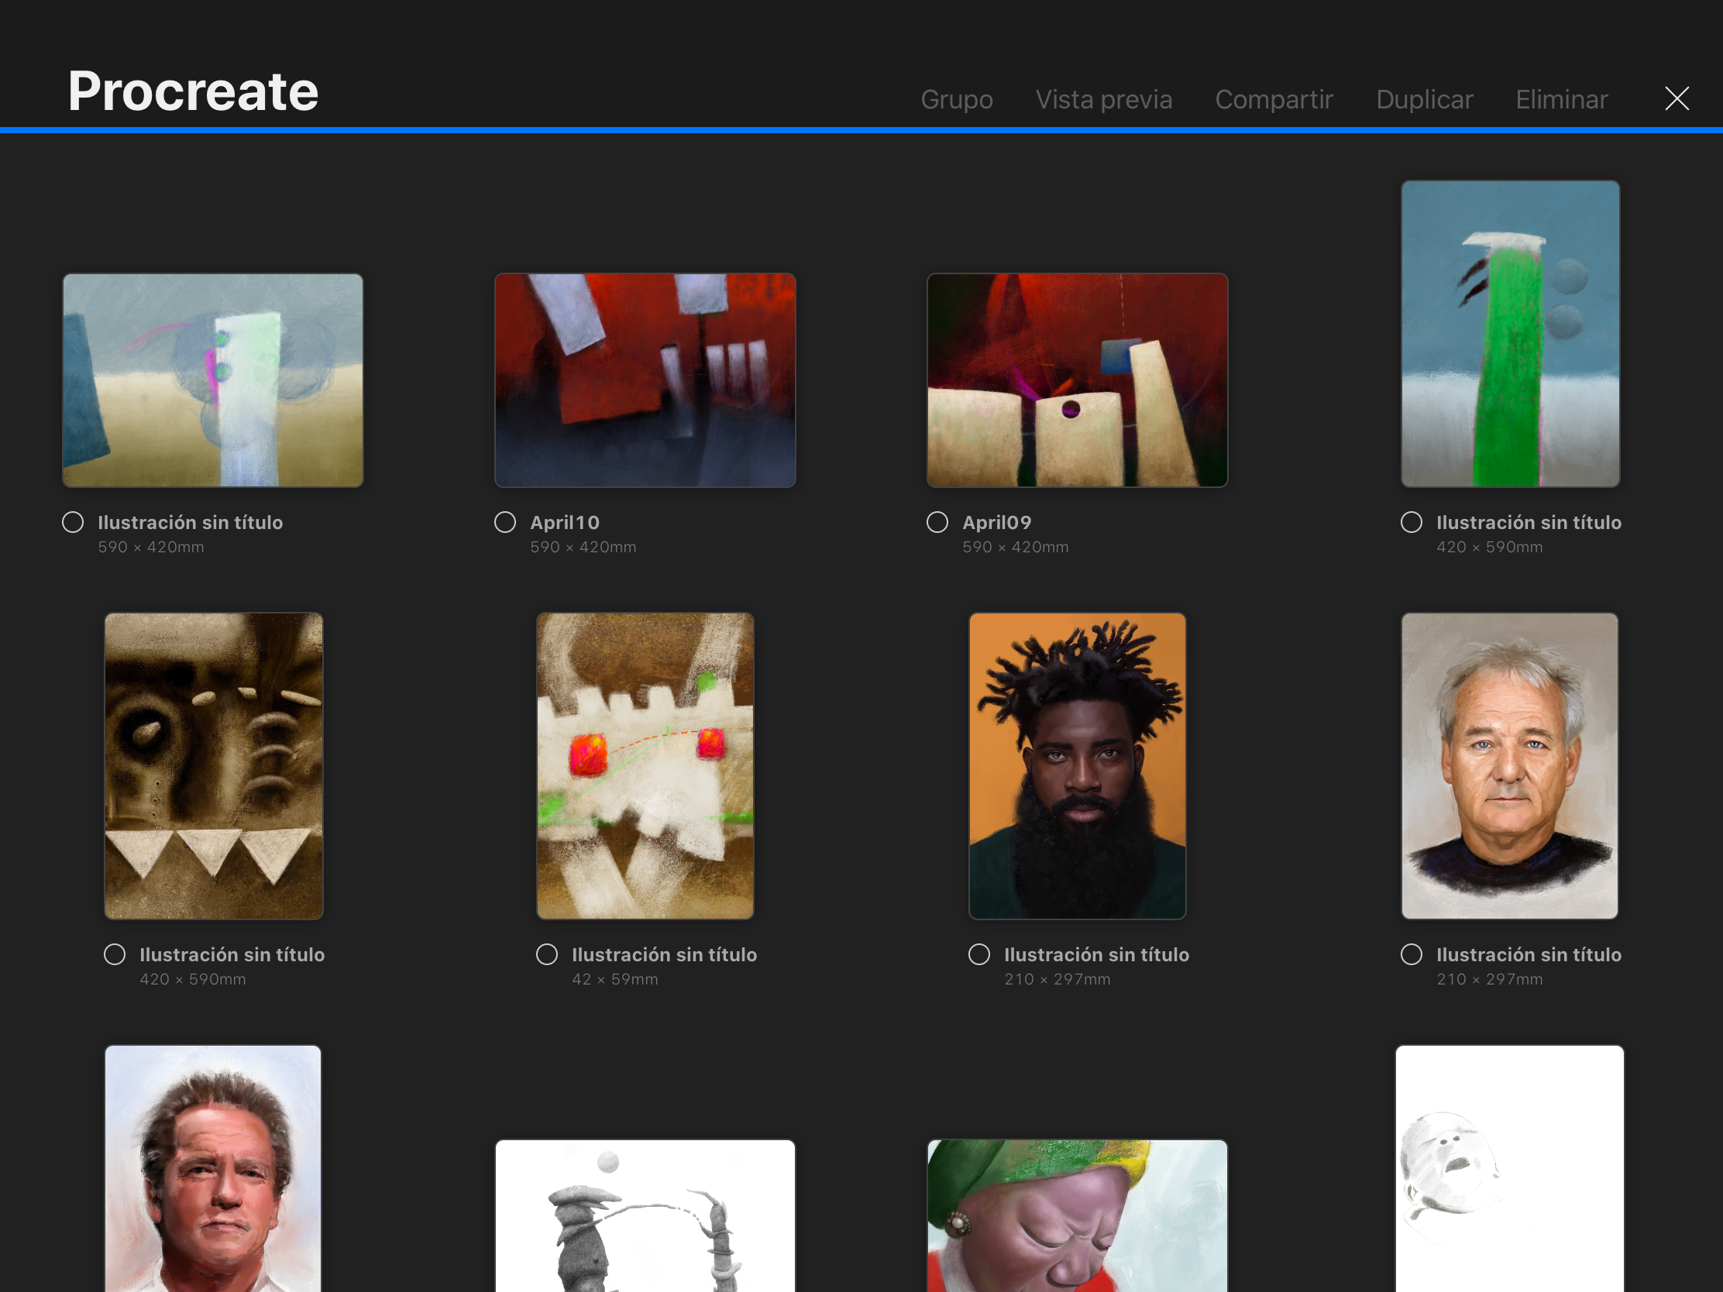This screenshot has height=1292, width=1723.
Task: Mark the bearded man portrait's selection circle
Action: pos(978,954)
